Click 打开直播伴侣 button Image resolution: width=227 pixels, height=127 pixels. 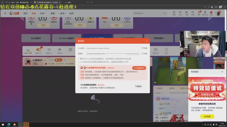139,68
